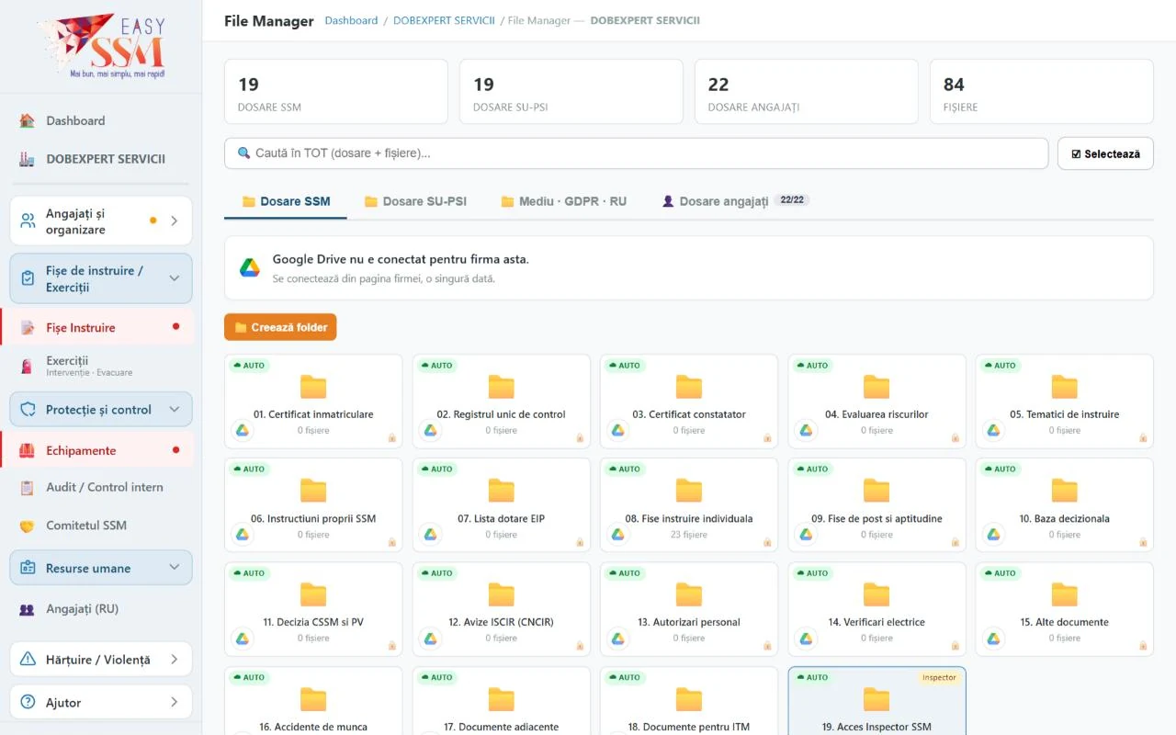This screenshot has height=735, width=1176.
Task: Click the Echipamente red equipment icon
Action: point(28,450)
